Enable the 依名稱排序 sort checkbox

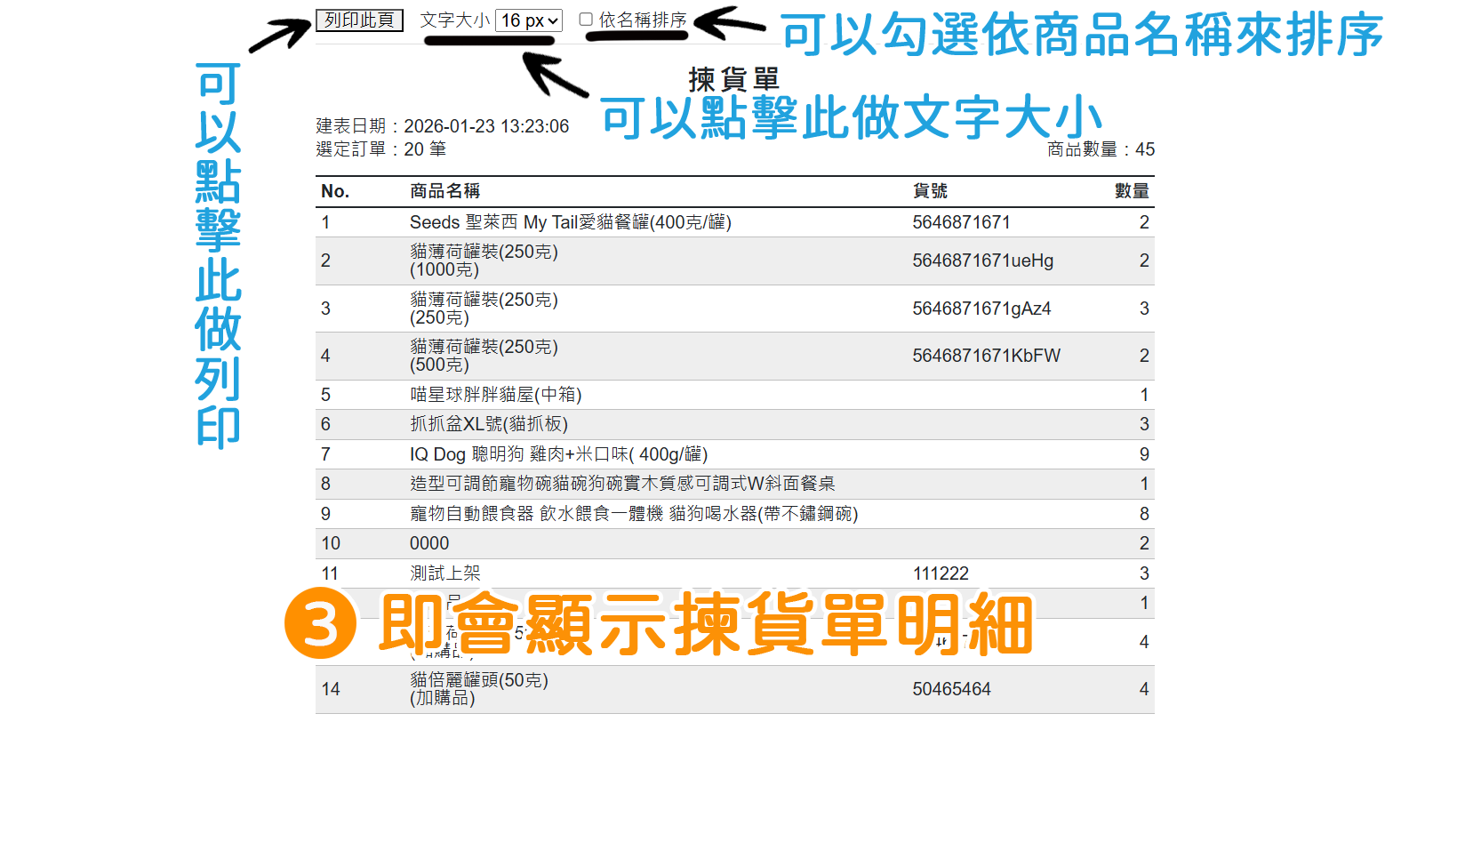pyautogui.click(x=584, y=20)
